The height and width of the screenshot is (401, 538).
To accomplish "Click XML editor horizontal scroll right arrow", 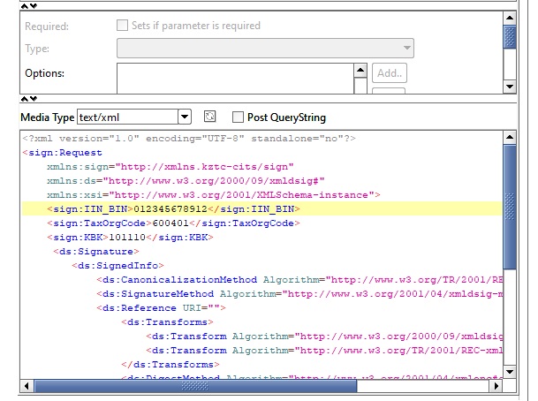I will pyautogui.click(x=495, y=387).
